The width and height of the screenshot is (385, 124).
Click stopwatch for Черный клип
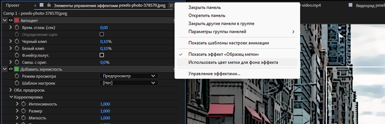(17, 42)
